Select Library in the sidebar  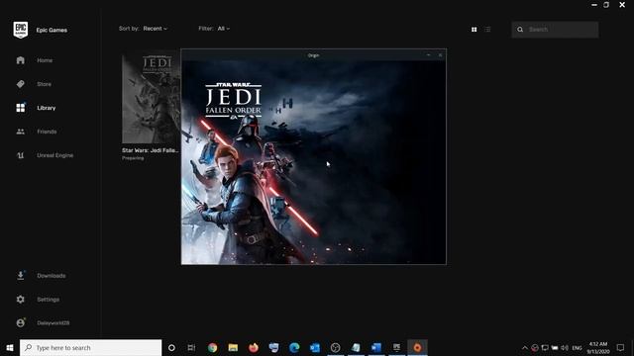click(47, 108)
